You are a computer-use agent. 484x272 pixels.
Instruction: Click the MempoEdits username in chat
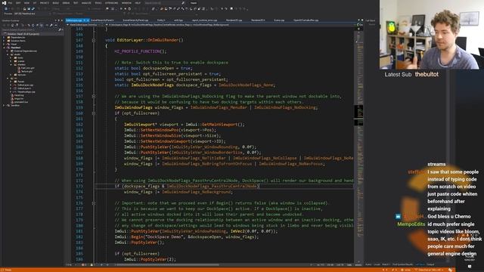(x=411, y=224)
